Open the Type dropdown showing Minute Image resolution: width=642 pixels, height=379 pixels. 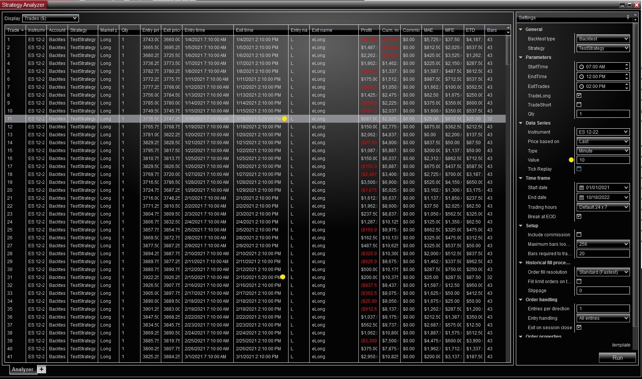coord(603,151)
